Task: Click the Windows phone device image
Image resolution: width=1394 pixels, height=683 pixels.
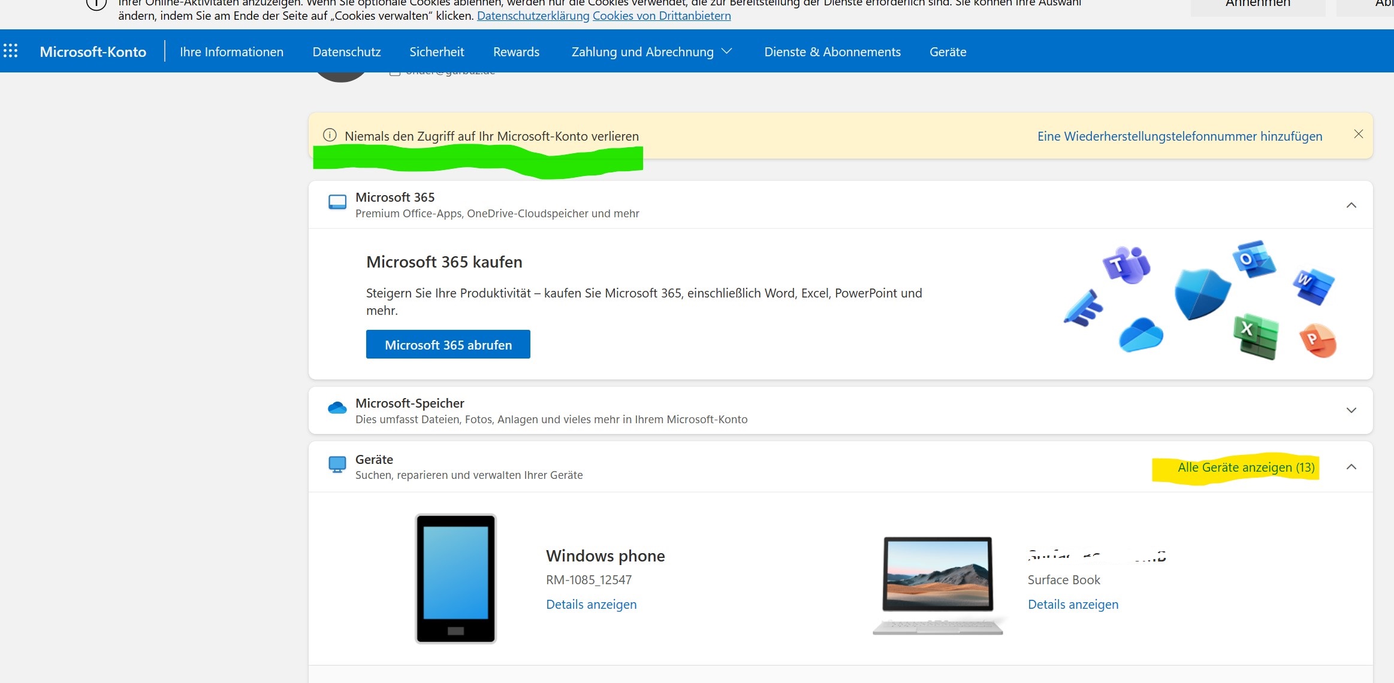Action: (x=455, y=578)
